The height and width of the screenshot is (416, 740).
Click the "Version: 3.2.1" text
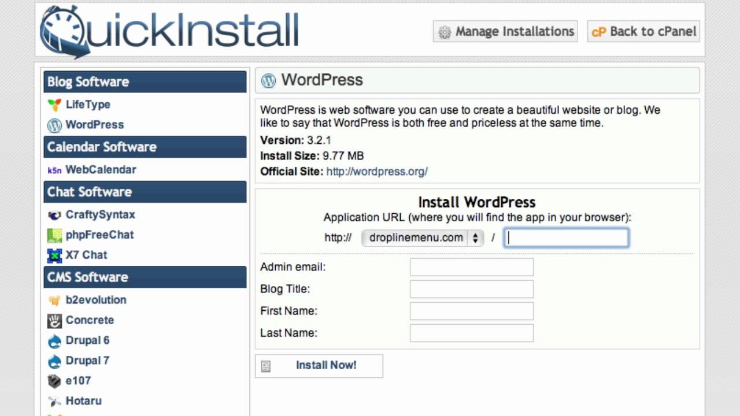pyautogui.click(x=295, y=140)
